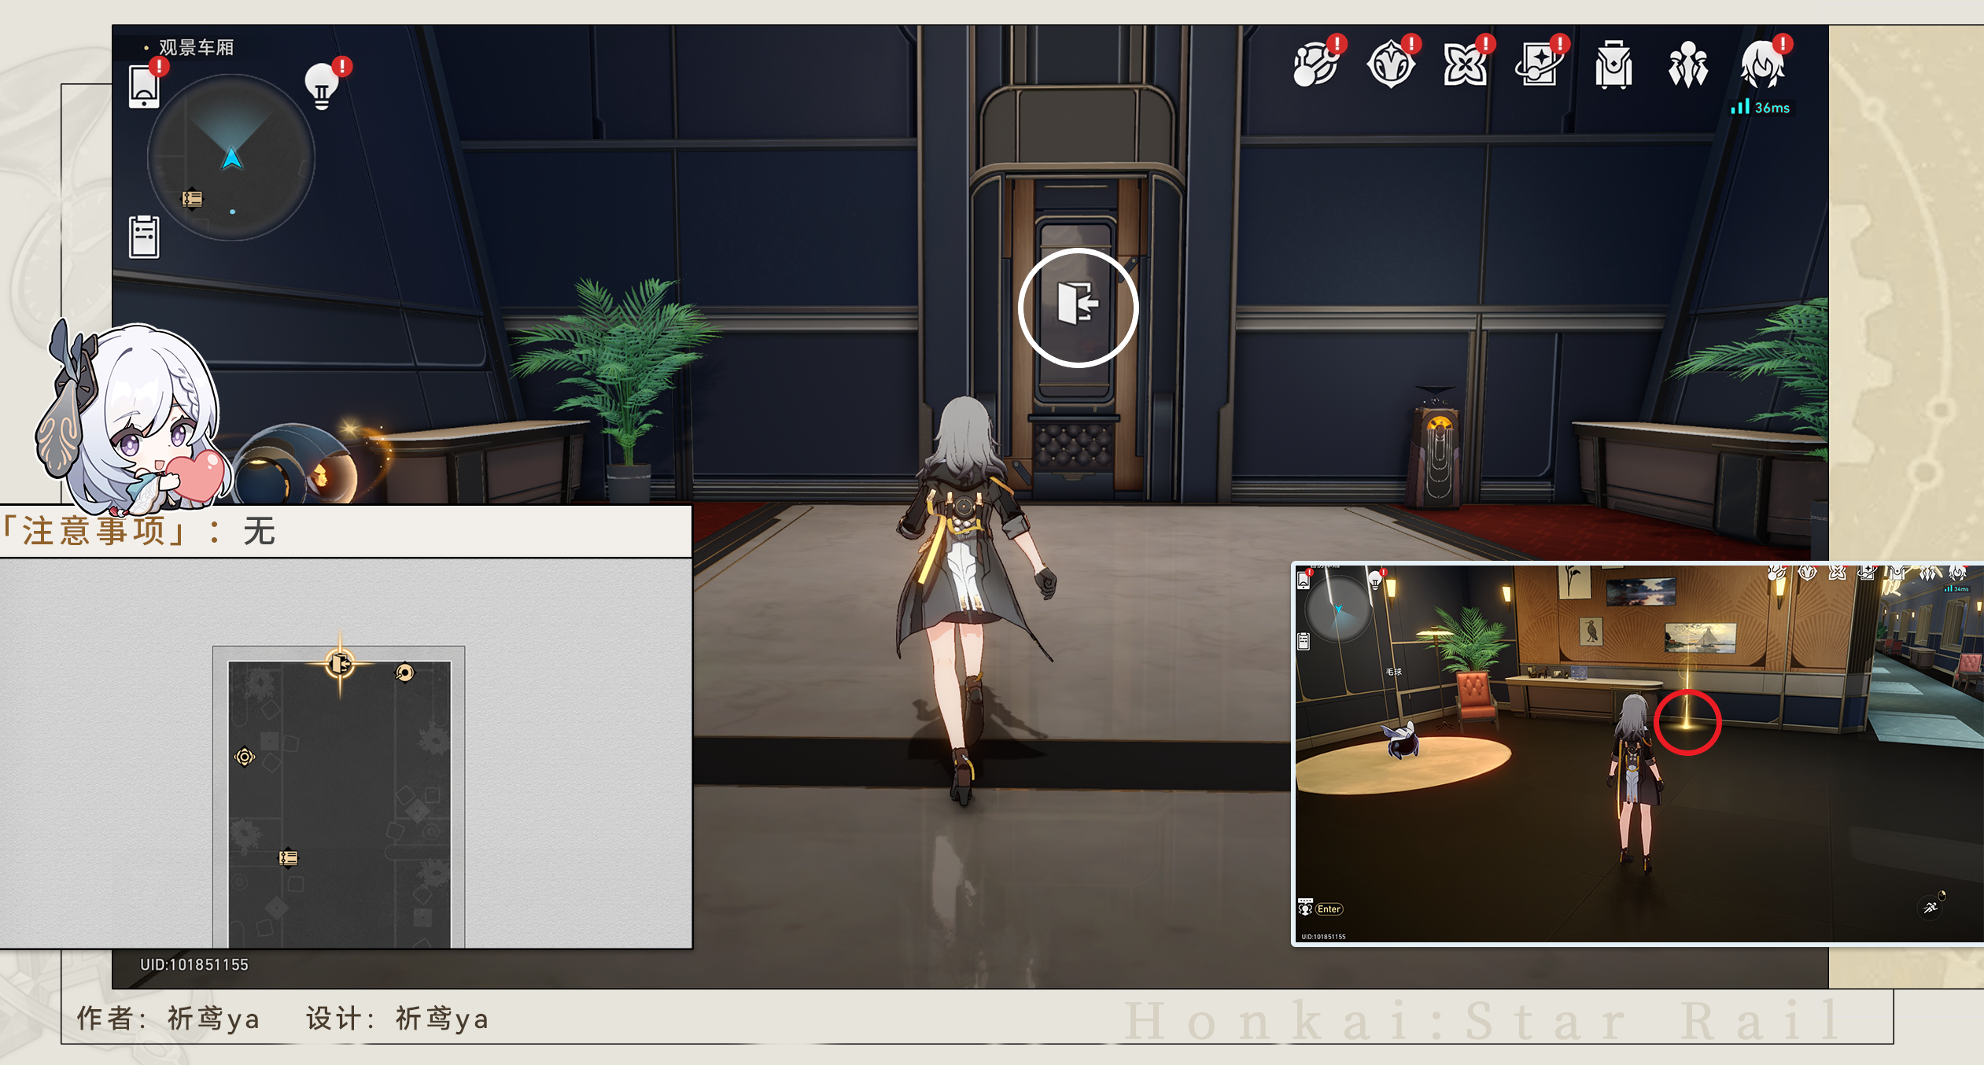Open the character portrait icon
The width and height of the screenshot is (1984, 1065).
point(1763,64)
